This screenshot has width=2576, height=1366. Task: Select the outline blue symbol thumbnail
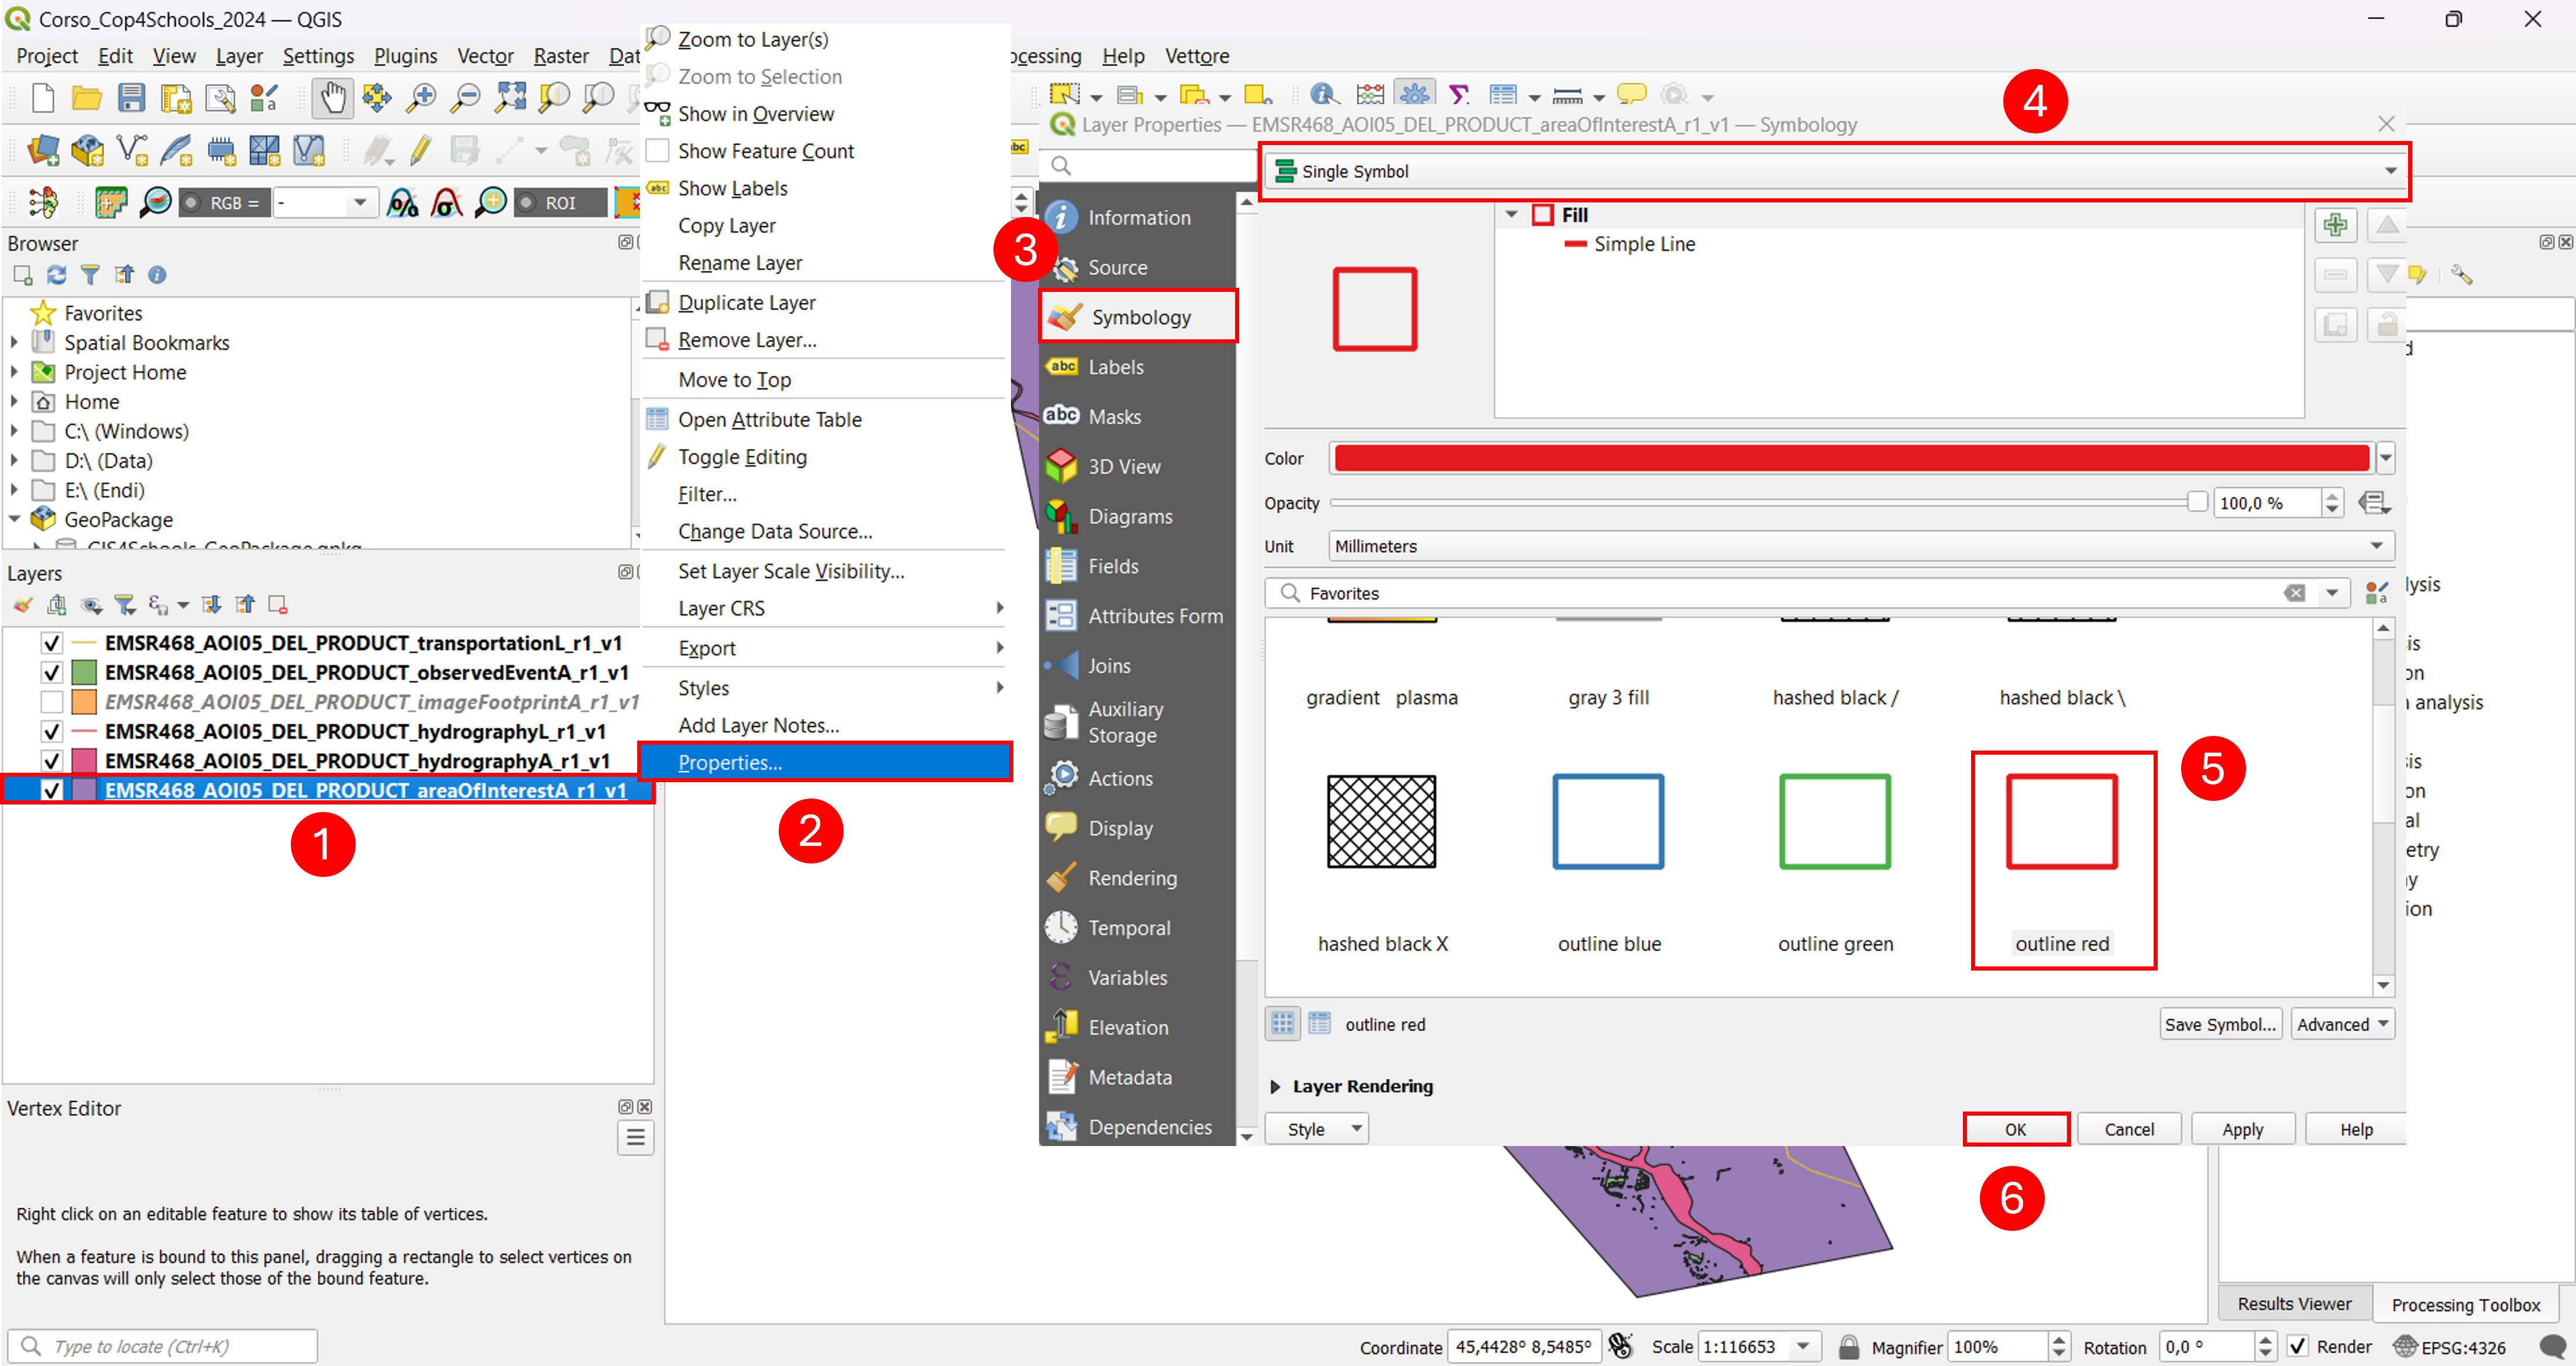[1608, 860]
